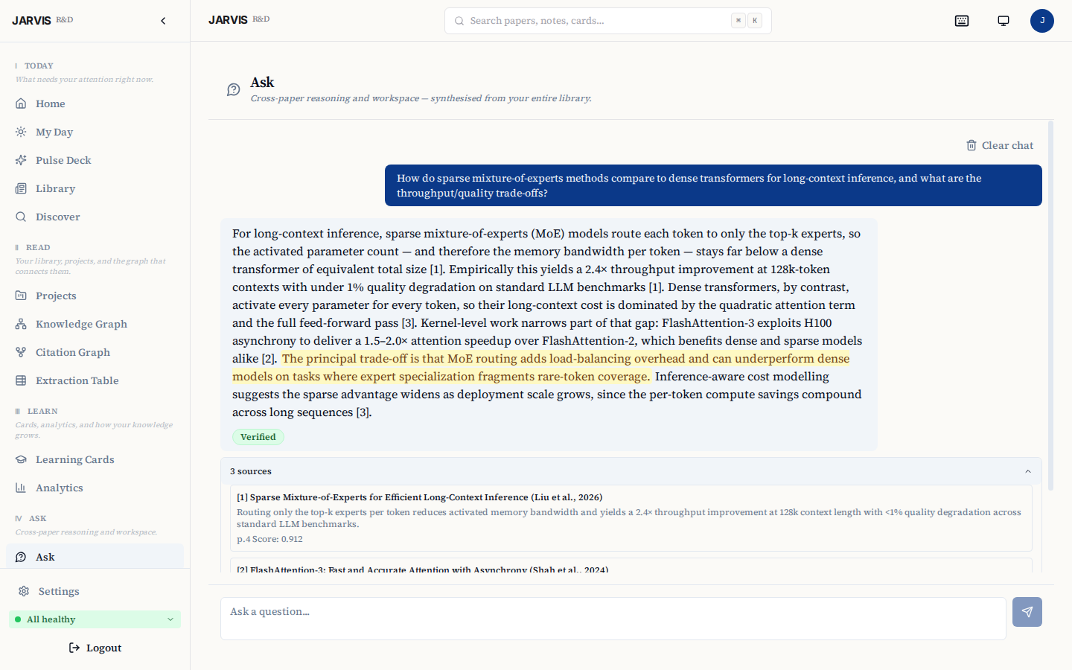
Task: Navigate to Library
Action: point(95,188)
